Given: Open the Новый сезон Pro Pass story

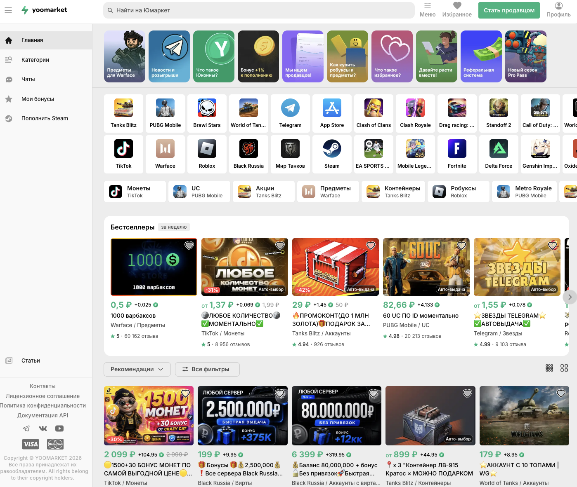Looking at the screenshot, I should (526, 56).
